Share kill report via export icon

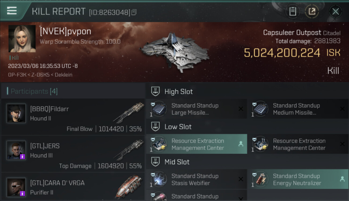coord(312,12)
